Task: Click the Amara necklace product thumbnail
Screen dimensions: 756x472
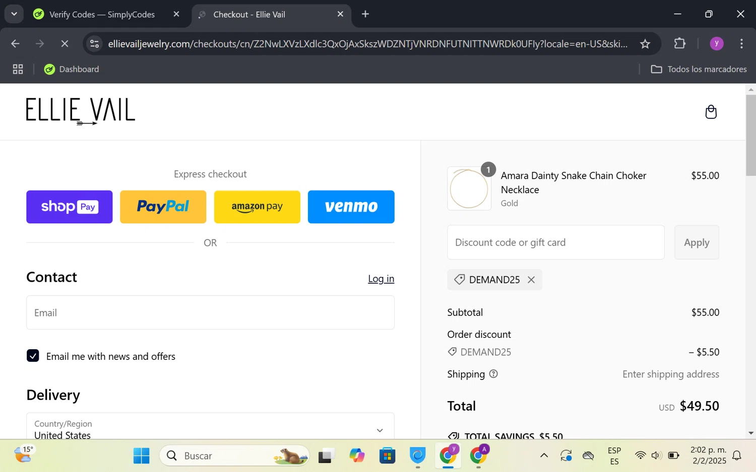Action: 469,188
